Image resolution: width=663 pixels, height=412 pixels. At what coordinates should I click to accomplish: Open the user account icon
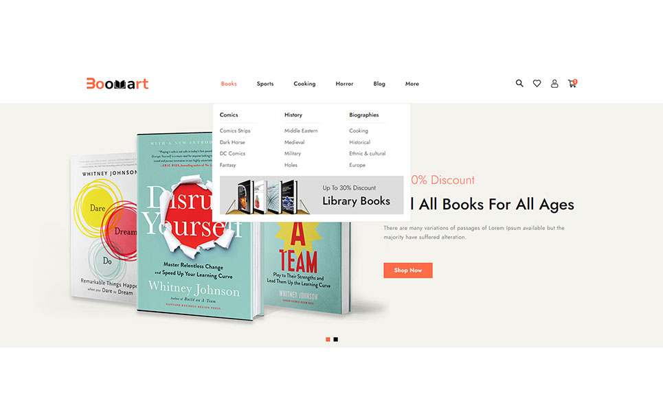pos(554,84)
